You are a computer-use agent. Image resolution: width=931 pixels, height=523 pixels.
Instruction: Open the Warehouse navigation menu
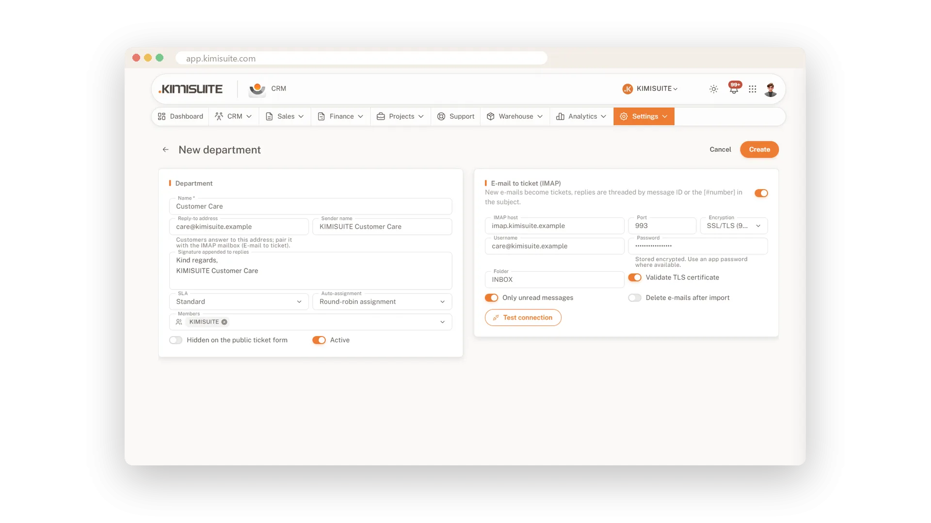click(x=515, y=117)
